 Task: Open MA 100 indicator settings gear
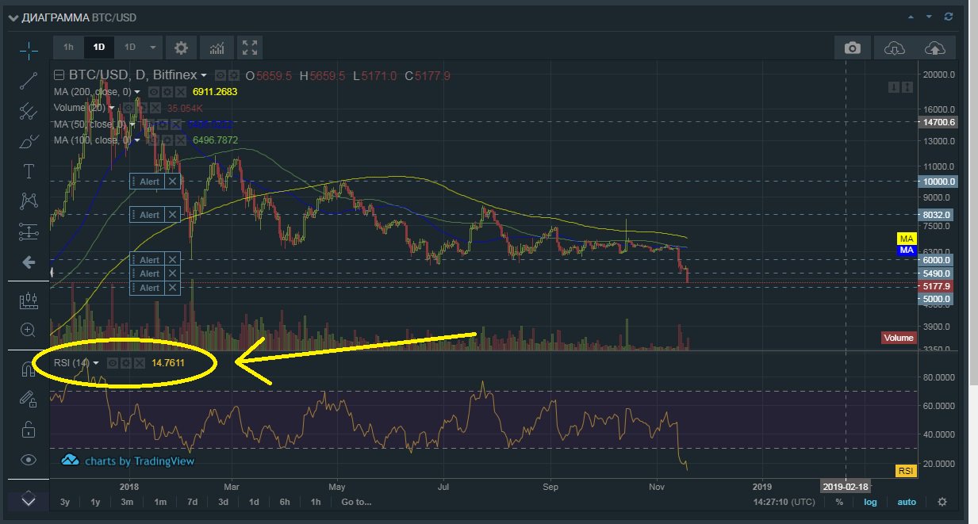167,140
